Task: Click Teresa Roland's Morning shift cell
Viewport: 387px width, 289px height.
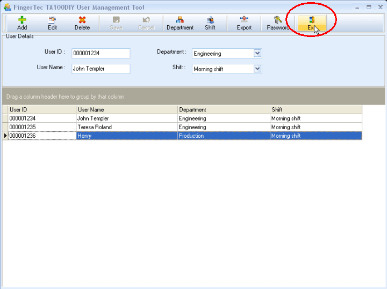Action: point(316,127)
